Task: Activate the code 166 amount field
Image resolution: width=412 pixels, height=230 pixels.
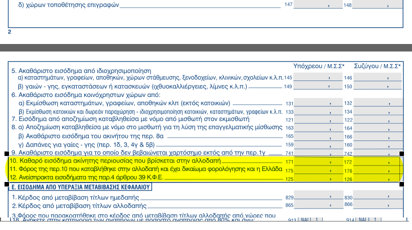Action: [x=378, y=136]
